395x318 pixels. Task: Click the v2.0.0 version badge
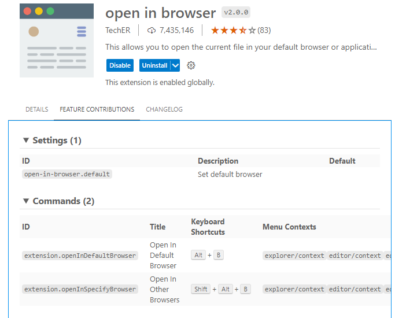(236, 12)
